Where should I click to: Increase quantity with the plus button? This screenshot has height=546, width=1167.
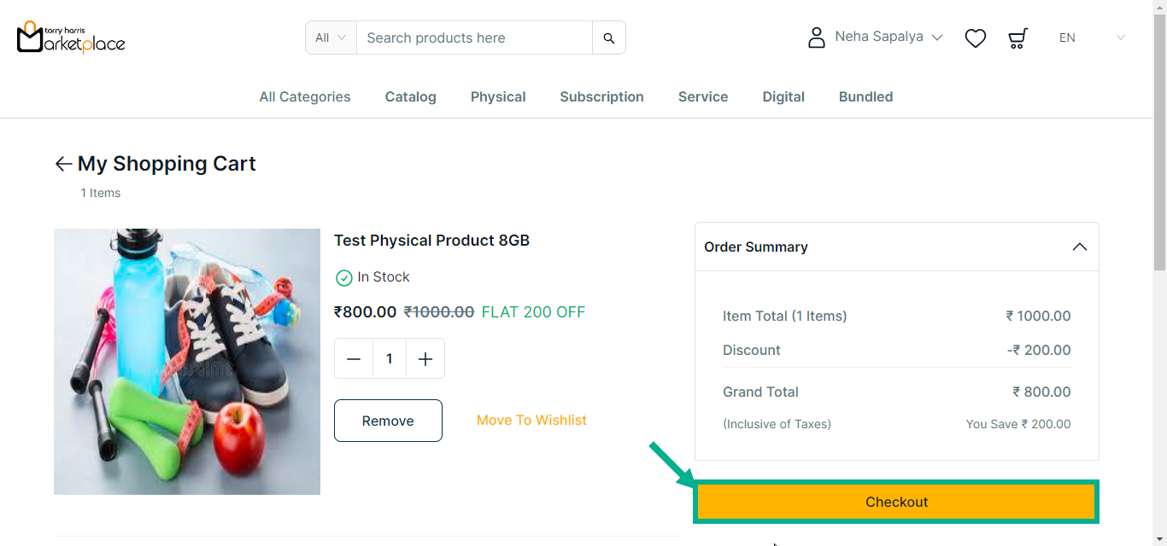(x=425, y=359)
